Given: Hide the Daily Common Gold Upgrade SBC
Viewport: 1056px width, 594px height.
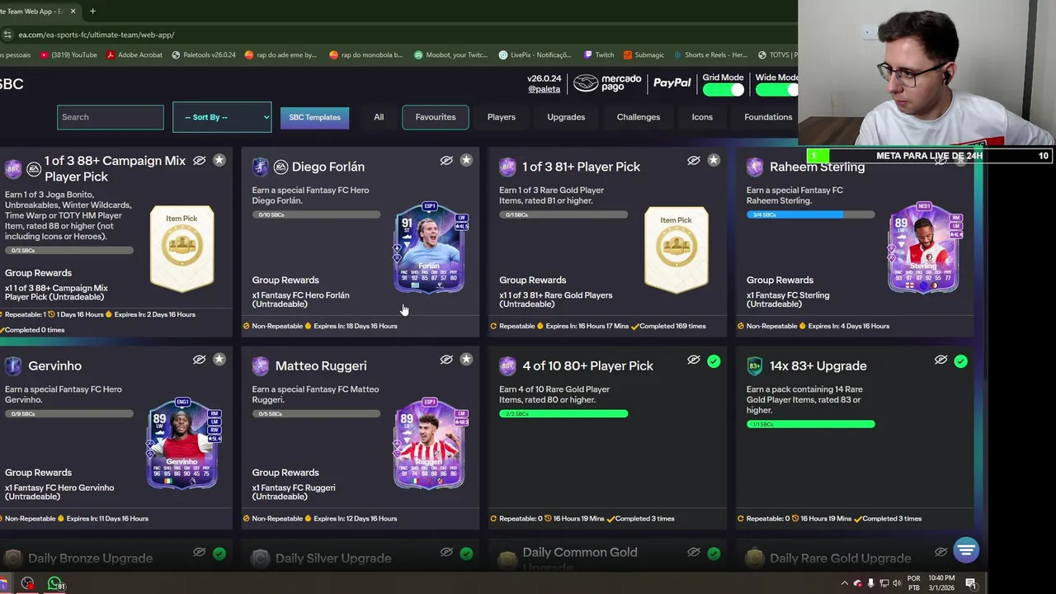Looking at the screenshot, I should coord(694,552).
